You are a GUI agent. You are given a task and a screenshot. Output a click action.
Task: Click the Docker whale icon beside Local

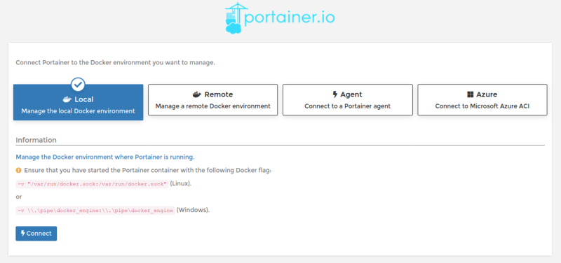(x=67, y=99)
